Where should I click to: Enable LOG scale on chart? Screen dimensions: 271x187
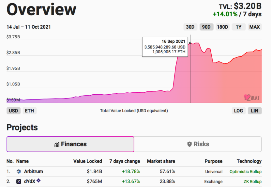click(238, 111)
